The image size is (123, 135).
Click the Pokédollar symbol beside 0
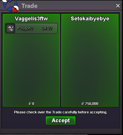[30, 103]
